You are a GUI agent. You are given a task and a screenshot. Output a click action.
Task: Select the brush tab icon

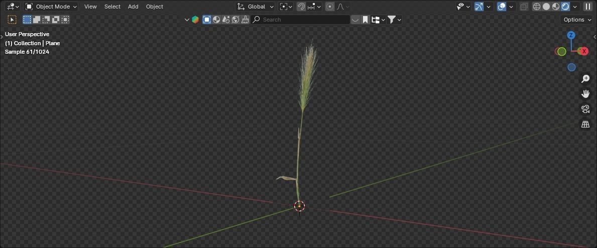[x=245, y=20]
